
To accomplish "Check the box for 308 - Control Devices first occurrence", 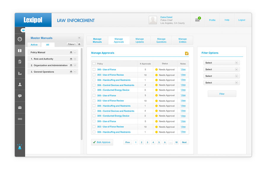I will (x=94, y=85).
